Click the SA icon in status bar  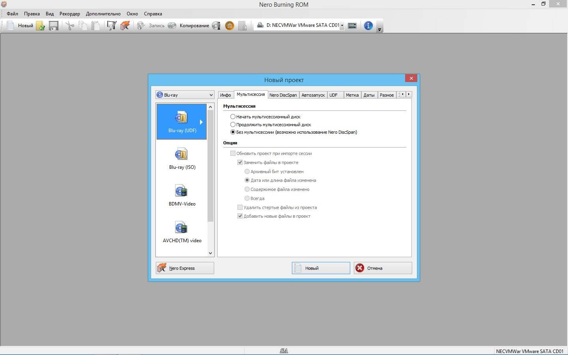click(x=284, y=351)
